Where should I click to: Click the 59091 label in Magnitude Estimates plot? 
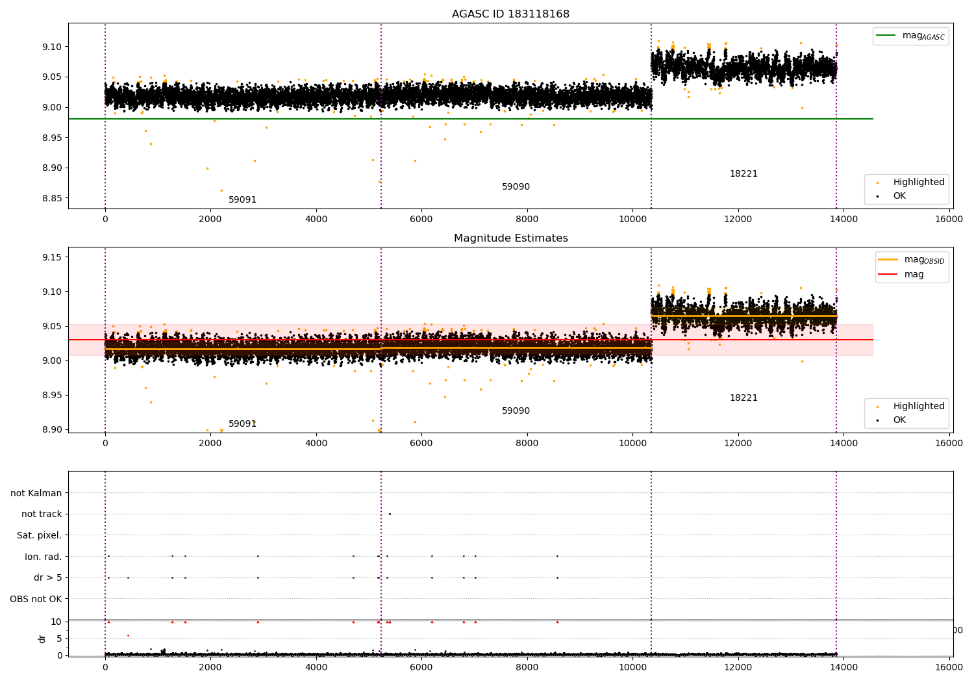click(x=242, y=424)
